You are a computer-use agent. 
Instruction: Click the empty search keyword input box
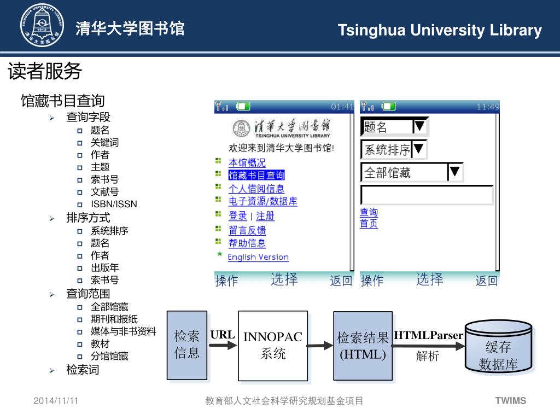[x=427, y=195]
